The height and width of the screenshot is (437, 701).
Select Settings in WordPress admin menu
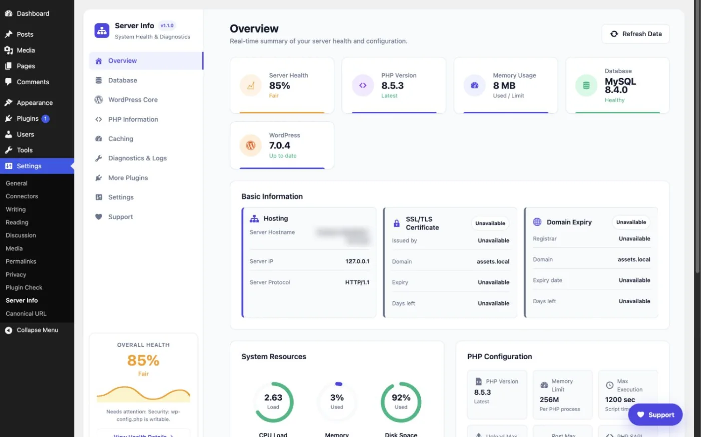37,166
